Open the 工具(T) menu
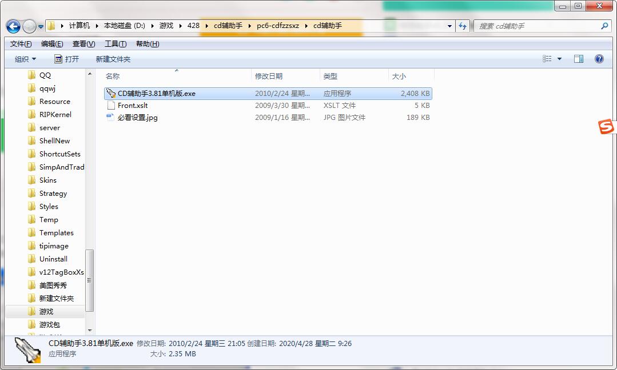The image size is (617, 370). 116,44
